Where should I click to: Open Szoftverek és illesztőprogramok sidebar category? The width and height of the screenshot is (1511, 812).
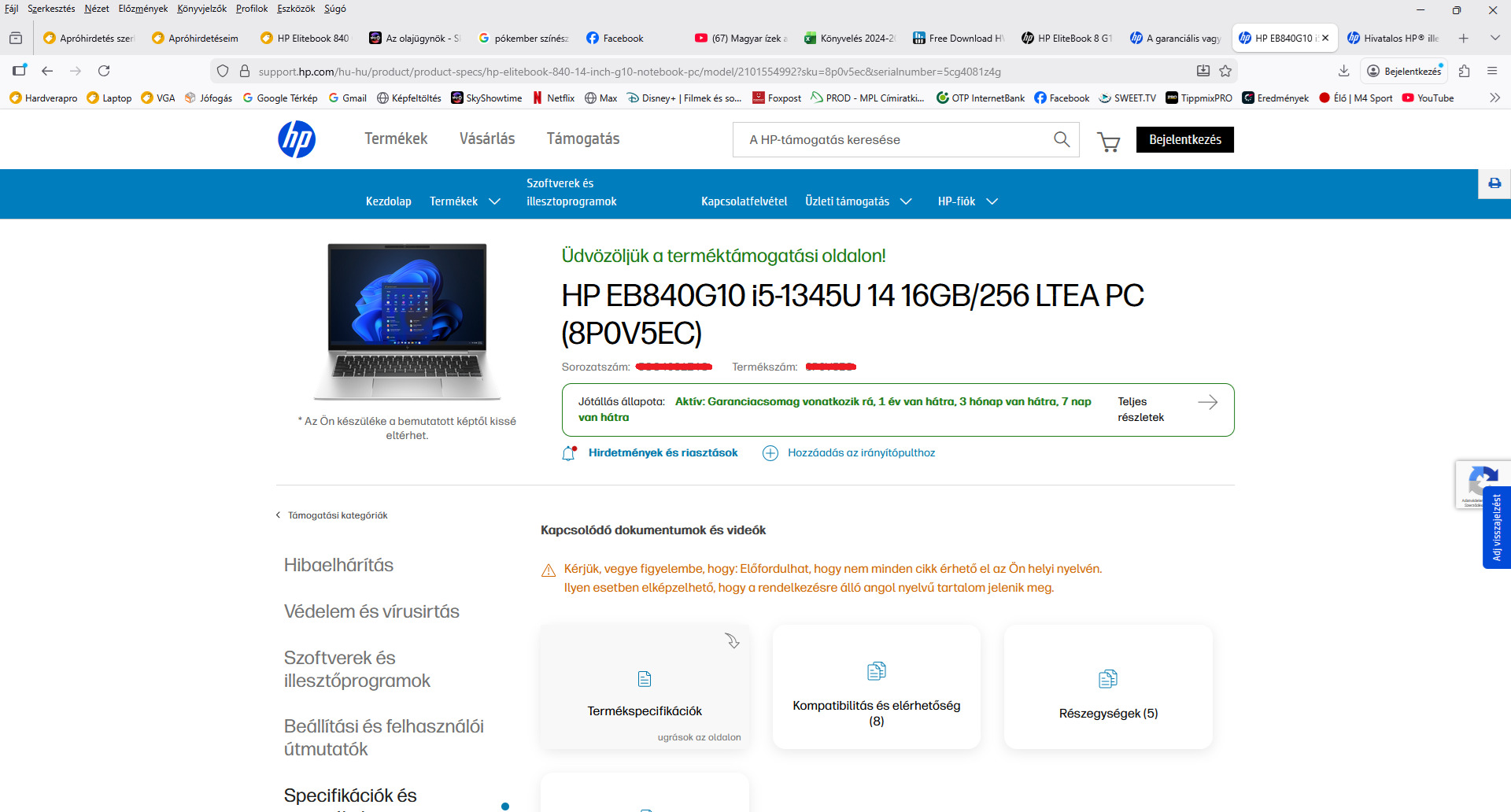click(357, 669)
